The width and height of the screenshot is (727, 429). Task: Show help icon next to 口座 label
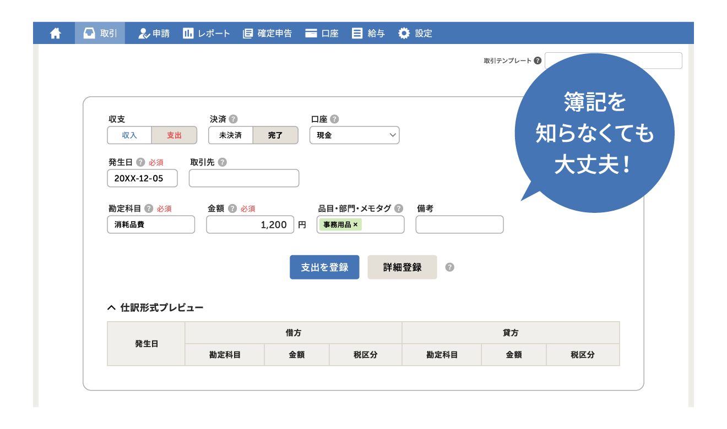coord(334,119)
